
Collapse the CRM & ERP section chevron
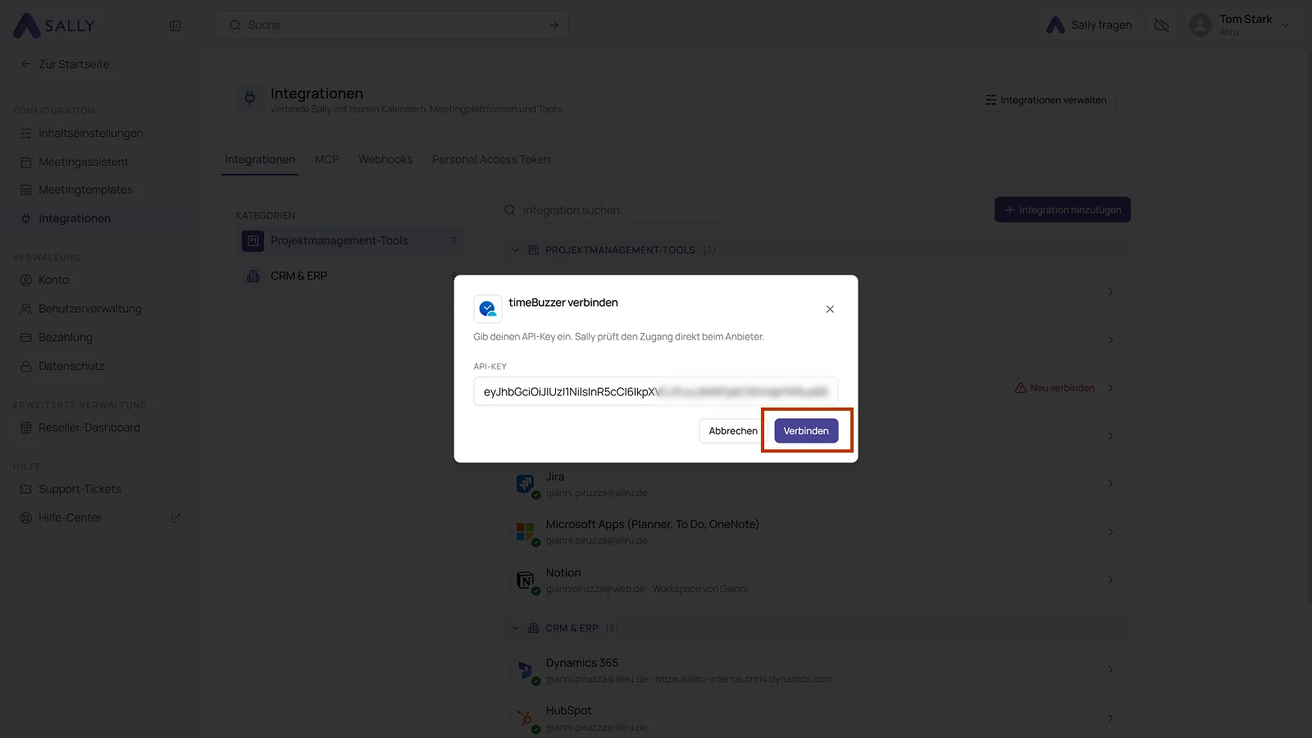click(x=515, y=628)
